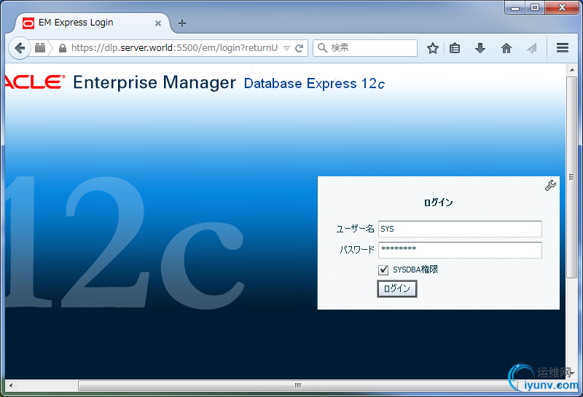583x397 pixels.
Task: Show bookmarks list icon
Action: 455,48
